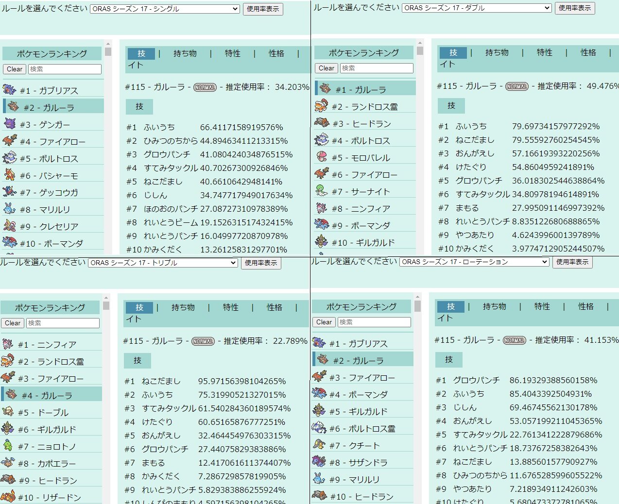Click the Mawile (クチート) sprite in Rotation
This screenshot has height=504, width=619.
pos(319,445)
